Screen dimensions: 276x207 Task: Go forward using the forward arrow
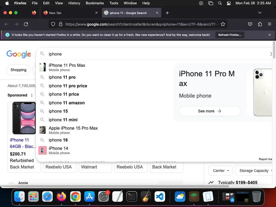(16, 24)
